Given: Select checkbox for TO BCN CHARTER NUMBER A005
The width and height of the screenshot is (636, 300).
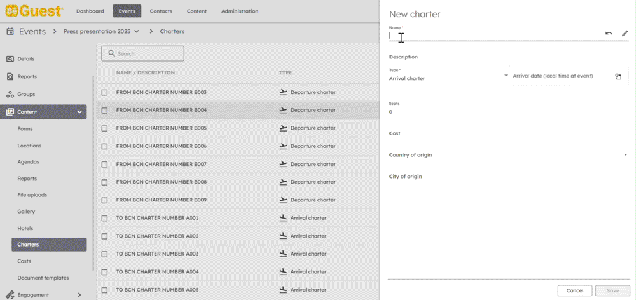Looking at the screenshot, I should [105, 290].
